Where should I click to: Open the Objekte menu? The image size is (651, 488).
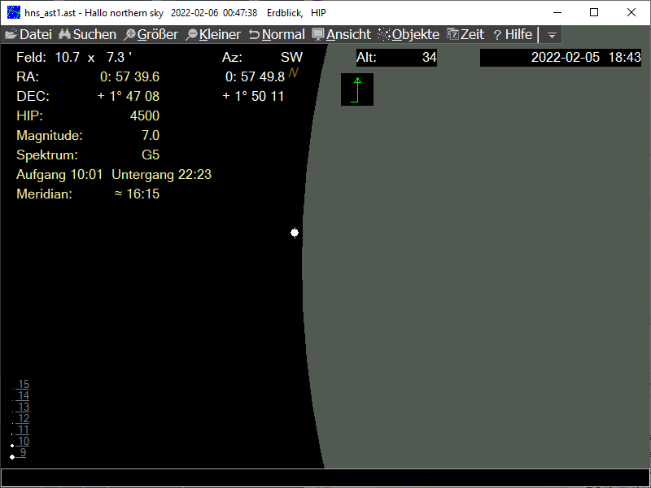pyautogui.click(x=409, y=35)
